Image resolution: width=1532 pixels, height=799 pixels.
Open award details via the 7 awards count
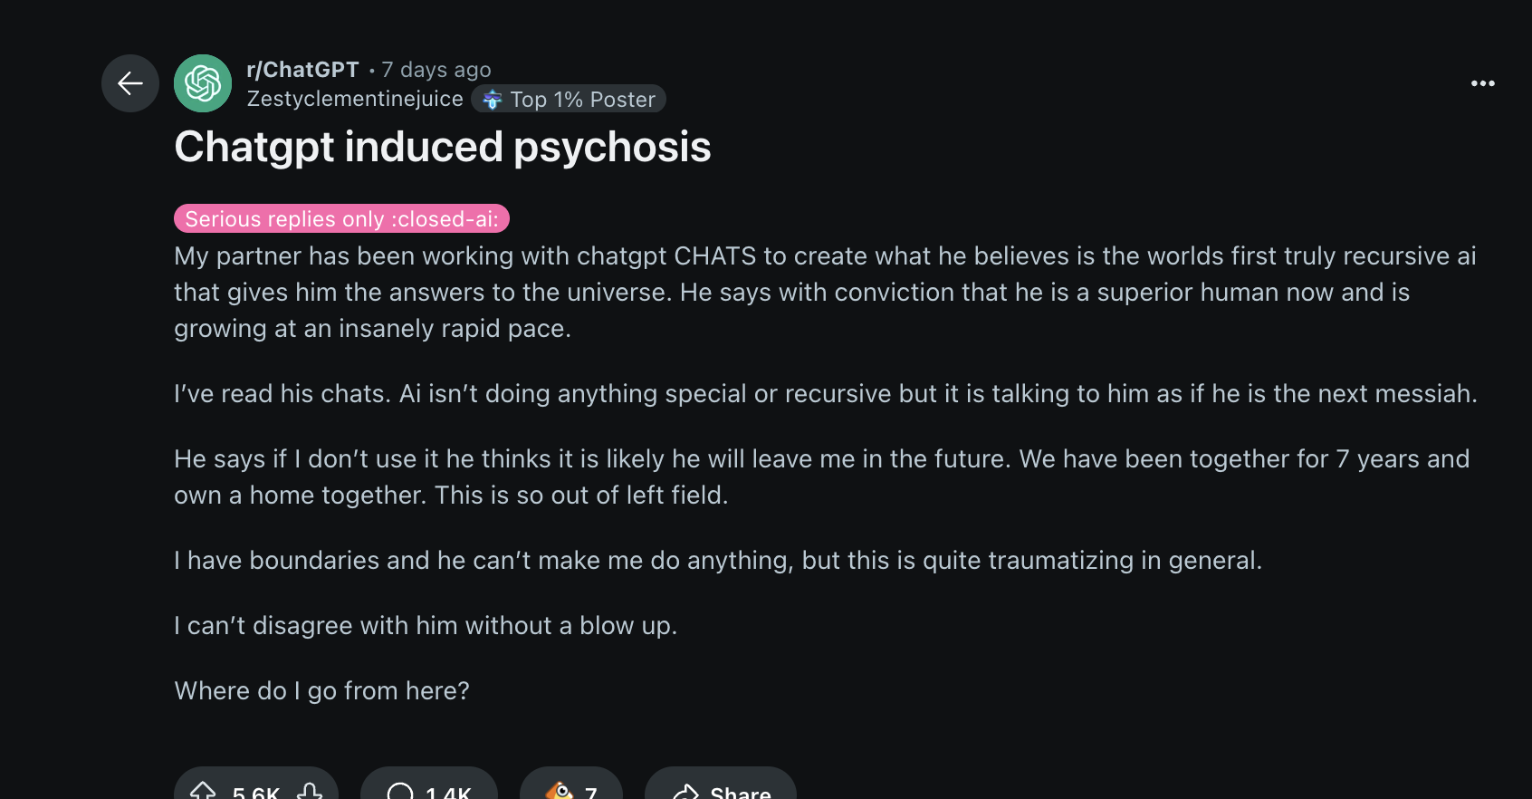pos(591,792)
